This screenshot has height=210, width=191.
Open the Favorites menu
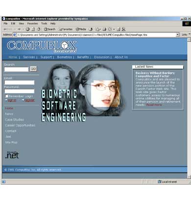pyautogui.click(x=32, y=24)
